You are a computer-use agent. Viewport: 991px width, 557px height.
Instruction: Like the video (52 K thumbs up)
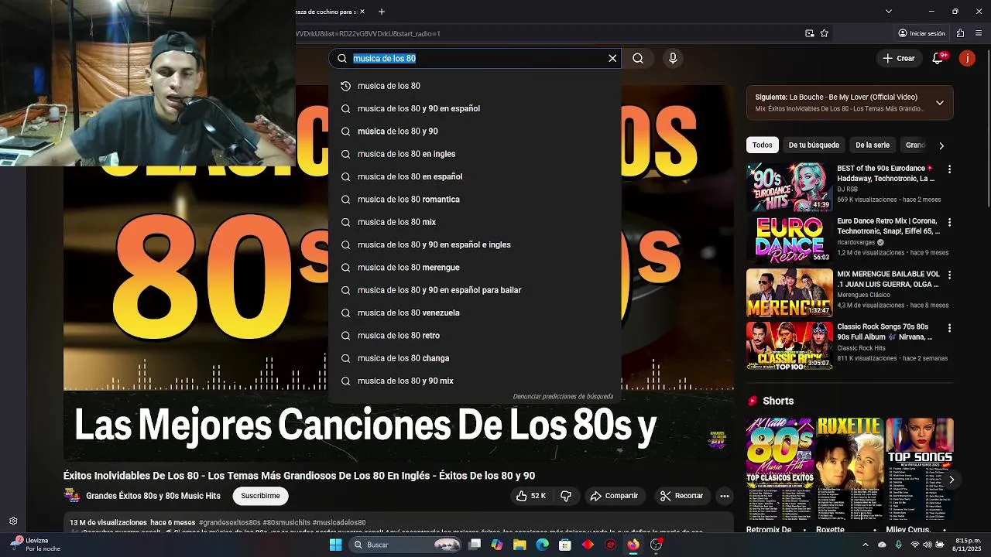pos(532,496)
